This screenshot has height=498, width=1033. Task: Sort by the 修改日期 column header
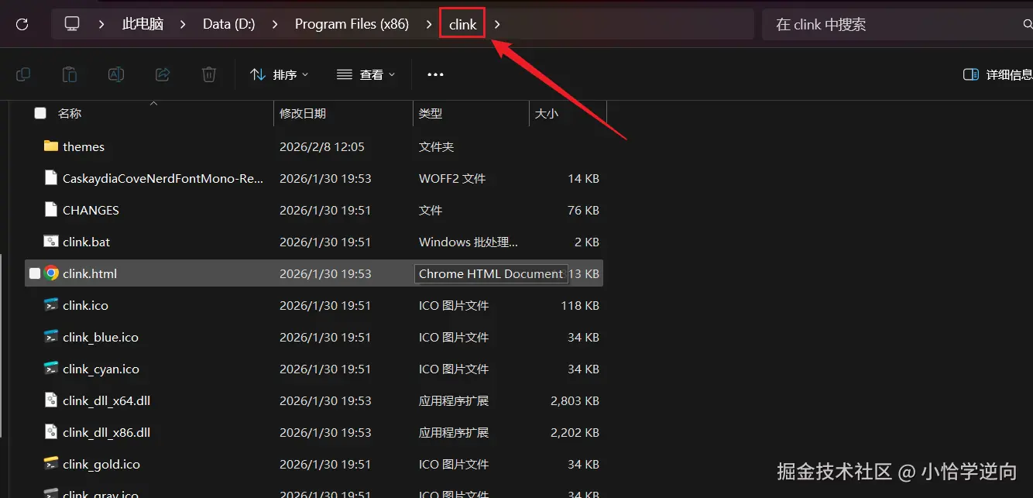coord(303,113)
